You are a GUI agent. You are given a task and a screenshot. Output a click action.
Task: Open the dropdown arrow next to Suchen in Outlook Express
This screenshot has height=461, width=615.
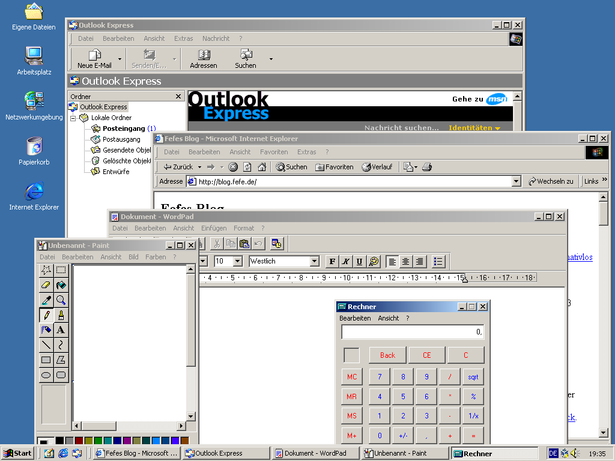point(271,59)
